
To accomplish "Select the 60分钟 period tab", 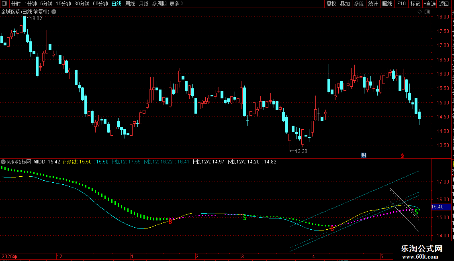I will coord(100,4).
